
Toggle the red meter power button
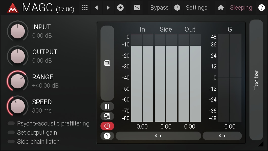107,126
